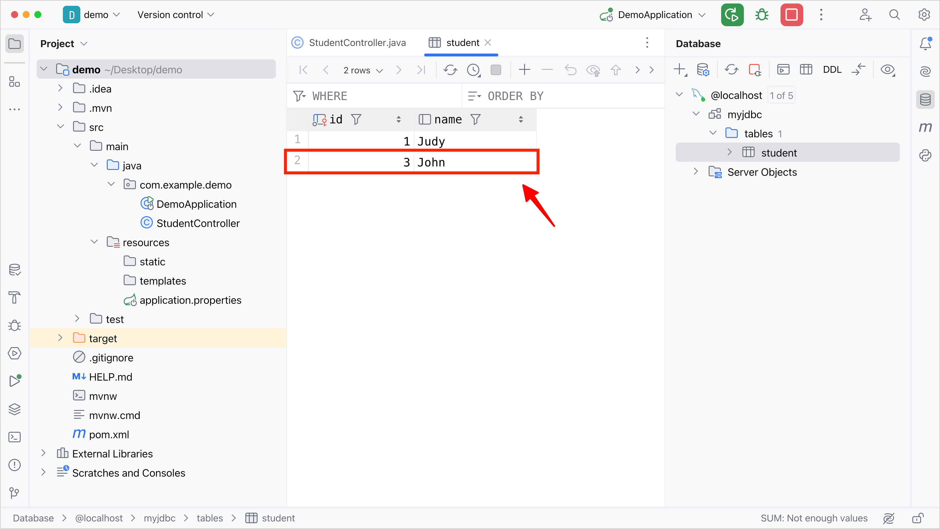
Task: Delete selected row with minus icon
Action: tap(547, 70)
